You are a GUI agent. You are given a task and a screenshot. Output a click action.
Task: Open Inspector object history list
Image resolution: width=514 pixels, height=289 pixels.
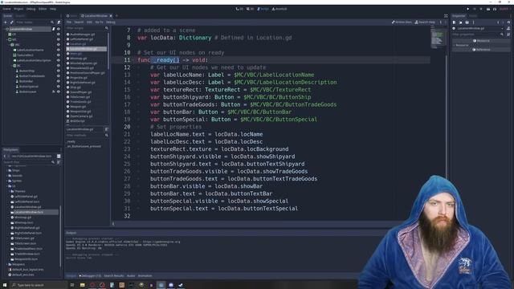(508, 22)
